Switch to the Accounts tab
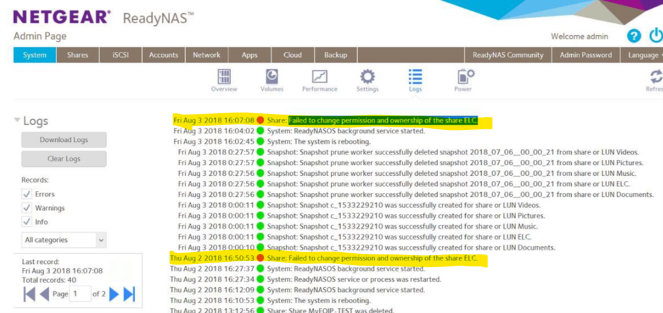The image size is (663, 313). click(163, 55)
